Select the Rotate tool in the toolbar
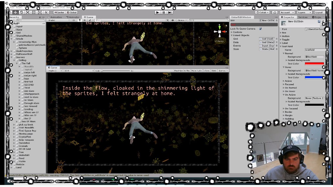333x187 pixels. pos(21,13)
